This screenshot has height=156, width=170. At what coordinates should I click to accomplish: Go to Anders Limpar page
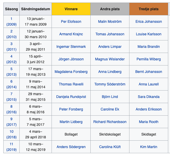110,47
